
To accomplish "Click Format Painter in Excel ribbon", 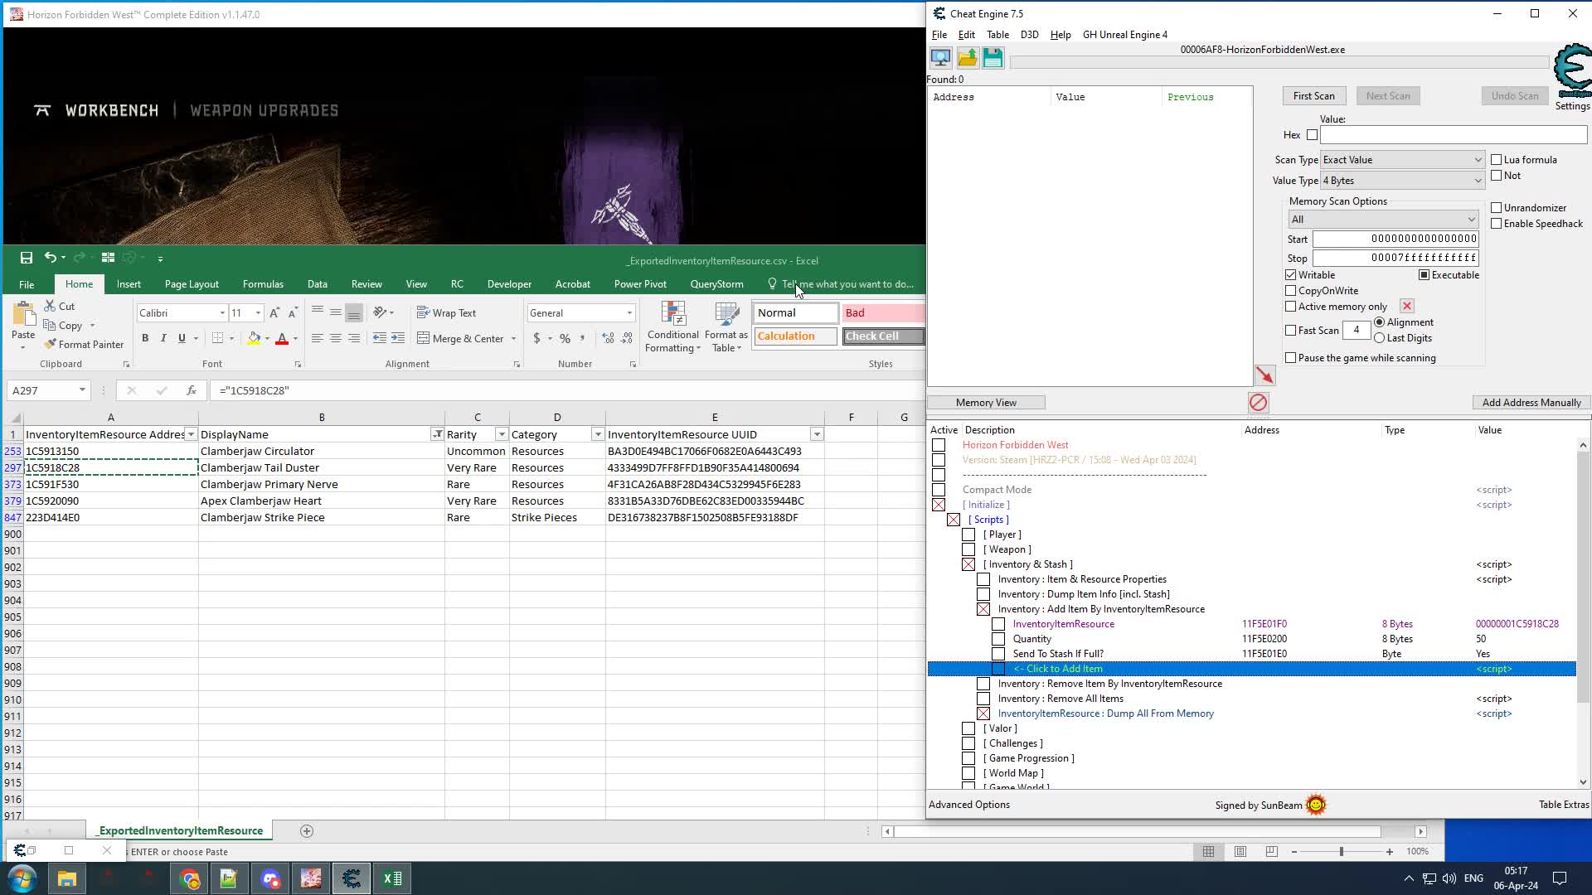I will click(84, 344).
